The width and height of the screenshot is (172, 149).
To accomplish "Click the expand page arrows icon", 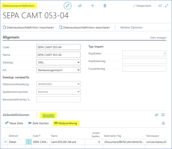I will (x=167, y=6).
